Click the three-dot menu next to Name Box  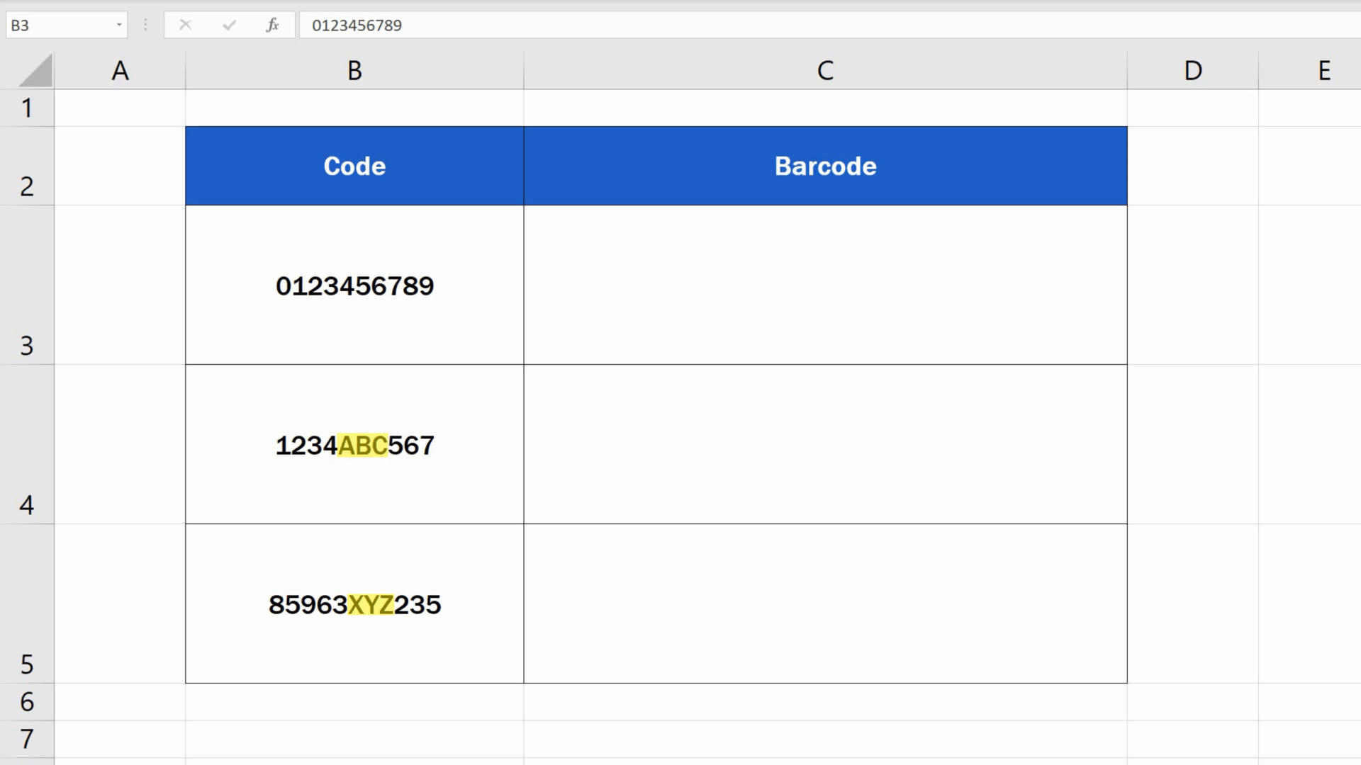[x=145, y=25]
